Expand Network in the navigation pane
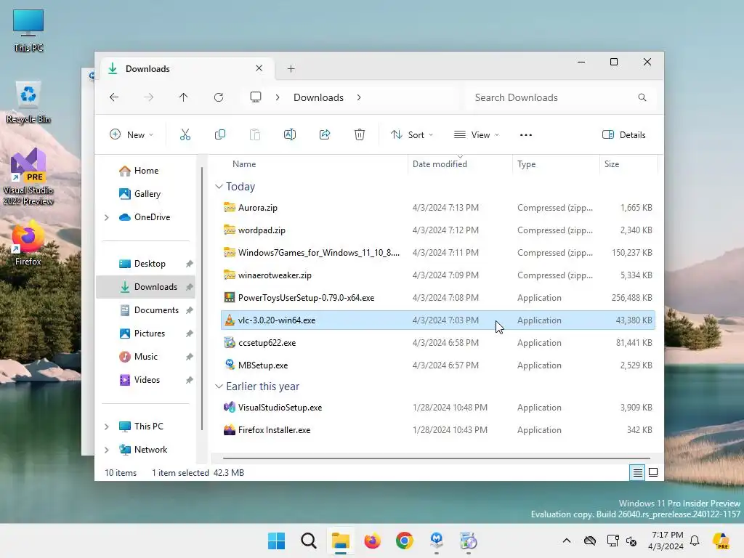 [107, 450]
